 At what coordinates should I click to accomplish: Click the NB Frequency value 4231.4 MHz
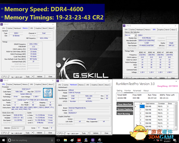coord(44,38)
